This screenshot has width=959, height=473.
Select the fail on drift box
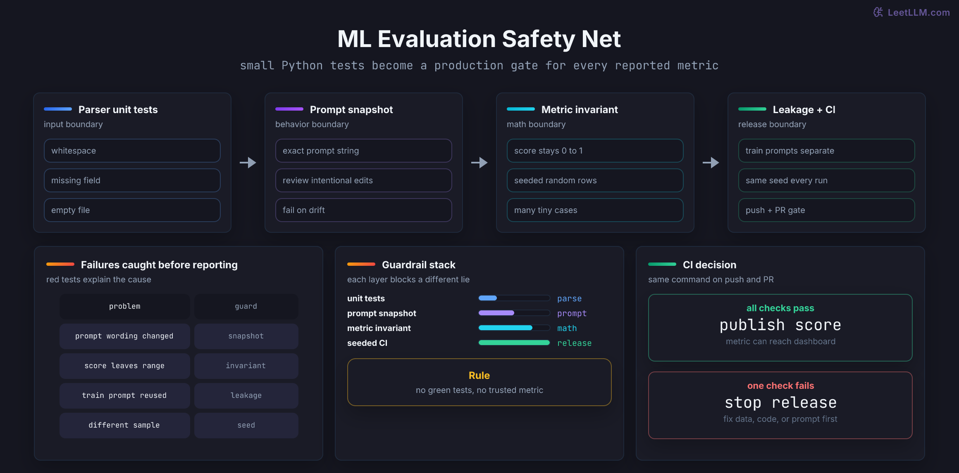click(364, 210)
